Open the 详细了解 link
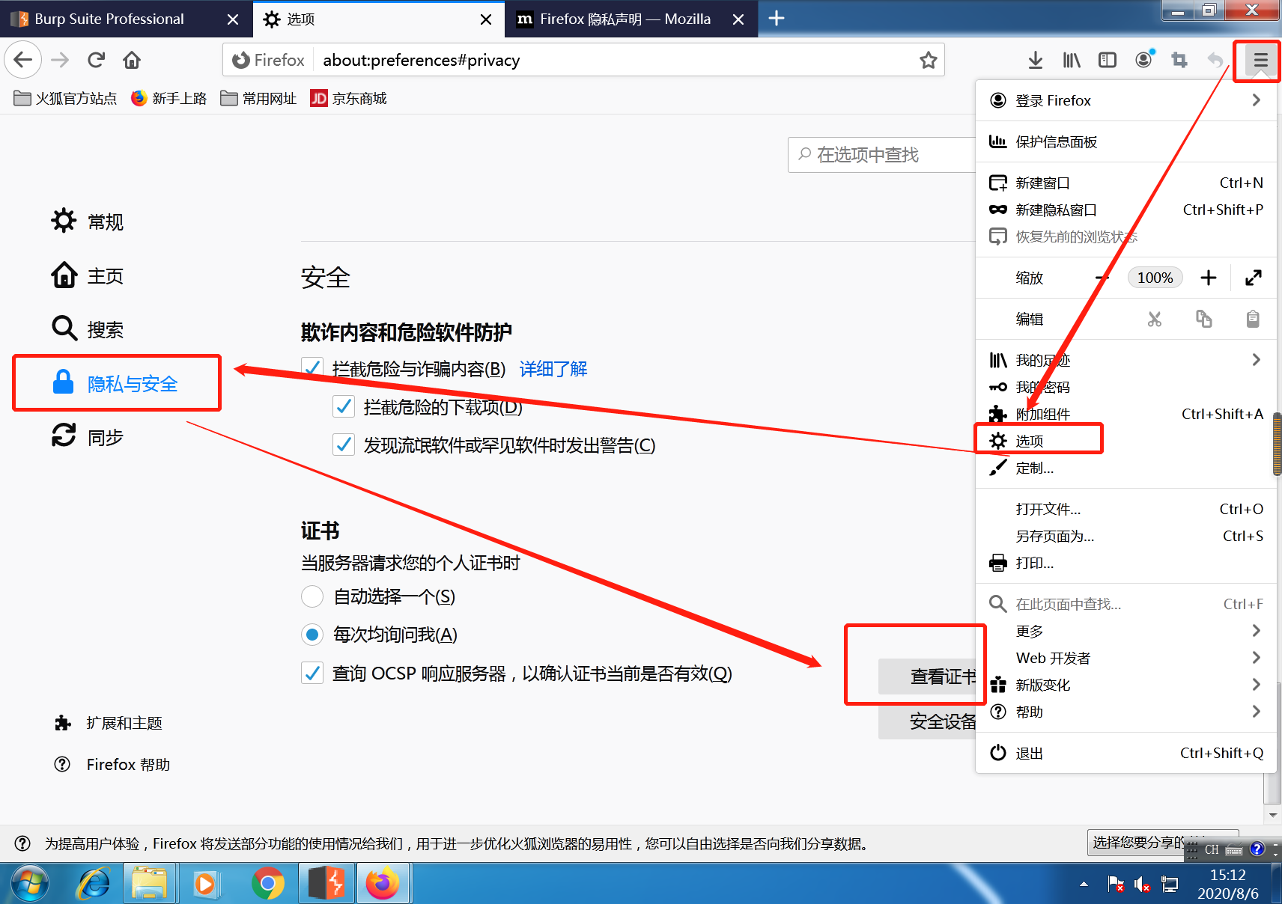The height and width of the screenshot is (904, 1282). 552,368
